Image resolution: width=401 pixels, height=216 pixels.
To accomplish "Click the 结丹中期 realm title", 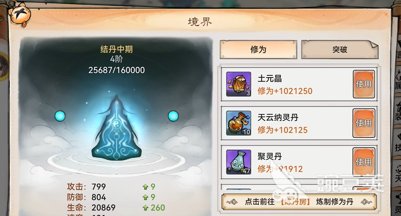I will 117,49.
